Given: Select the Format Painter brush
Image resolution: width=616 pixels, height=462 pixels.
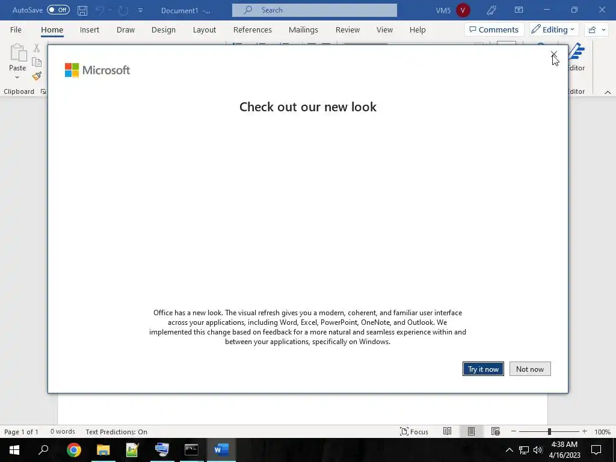Looking at the screenshot, I should coord(37,76).
